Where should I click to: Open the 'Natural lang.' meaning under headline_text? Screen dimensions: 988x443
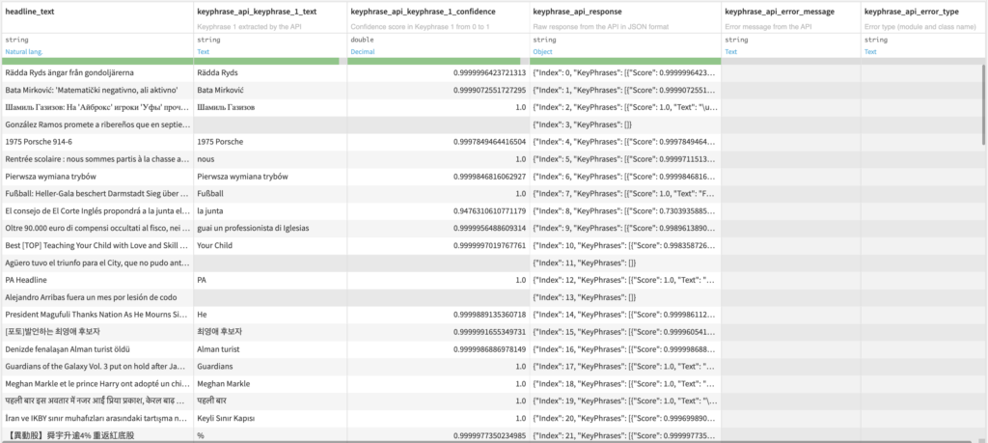[23, 52]
